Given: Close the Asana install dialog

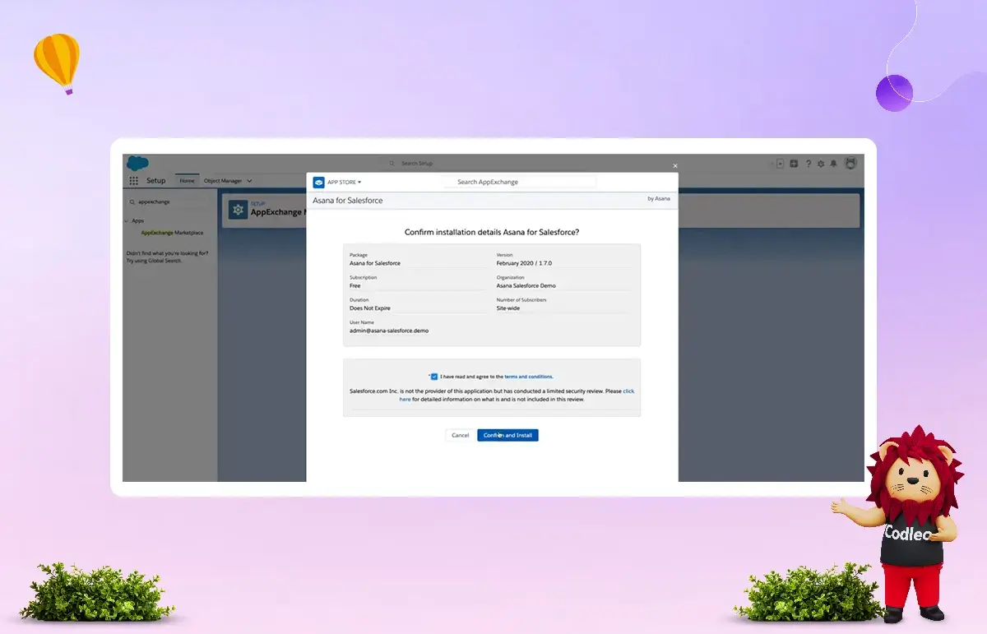Looking at the screenshot, I should coord(675,166).
